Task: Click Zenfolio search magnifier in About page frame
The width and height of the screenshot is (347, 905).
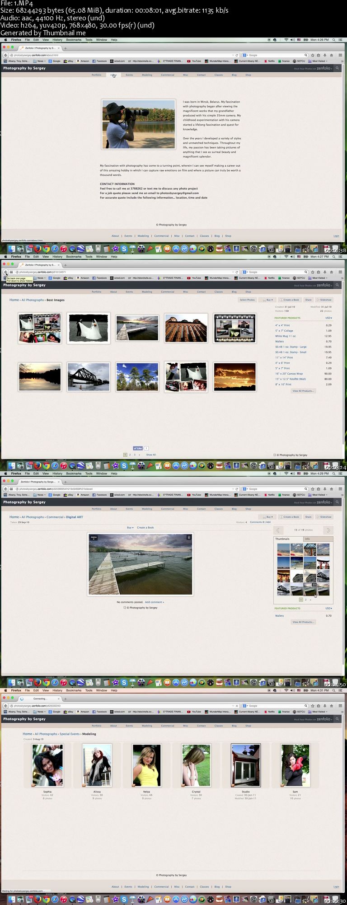Action: click(x=337, y=68)
